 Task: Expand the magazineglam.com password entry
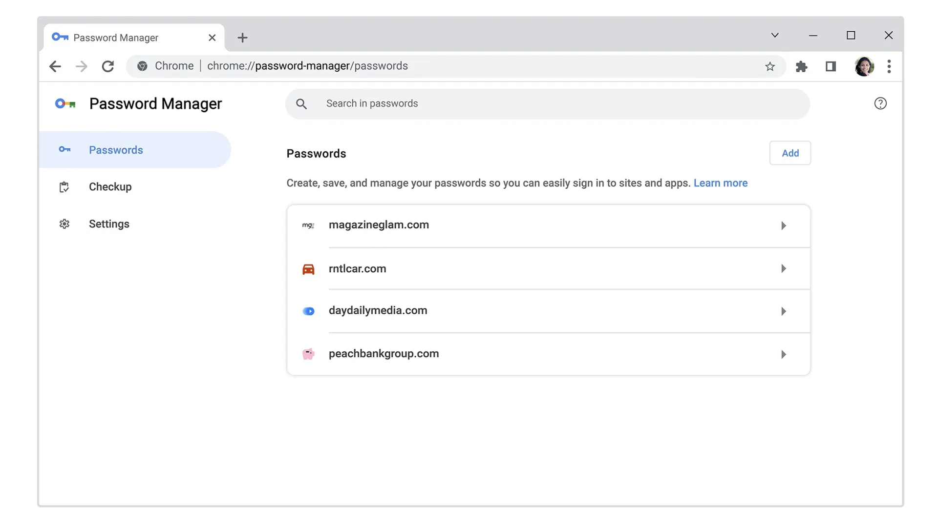[784, 225]
